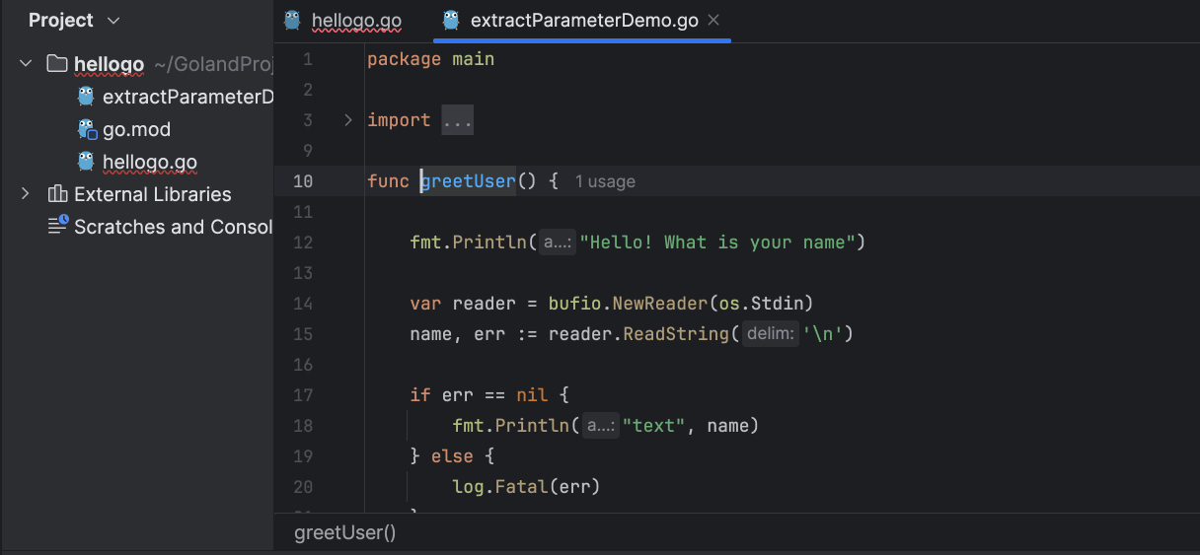Click the External Libraries icon
1200x555 pixels.
pyautogui.click(x=57, y=194)
